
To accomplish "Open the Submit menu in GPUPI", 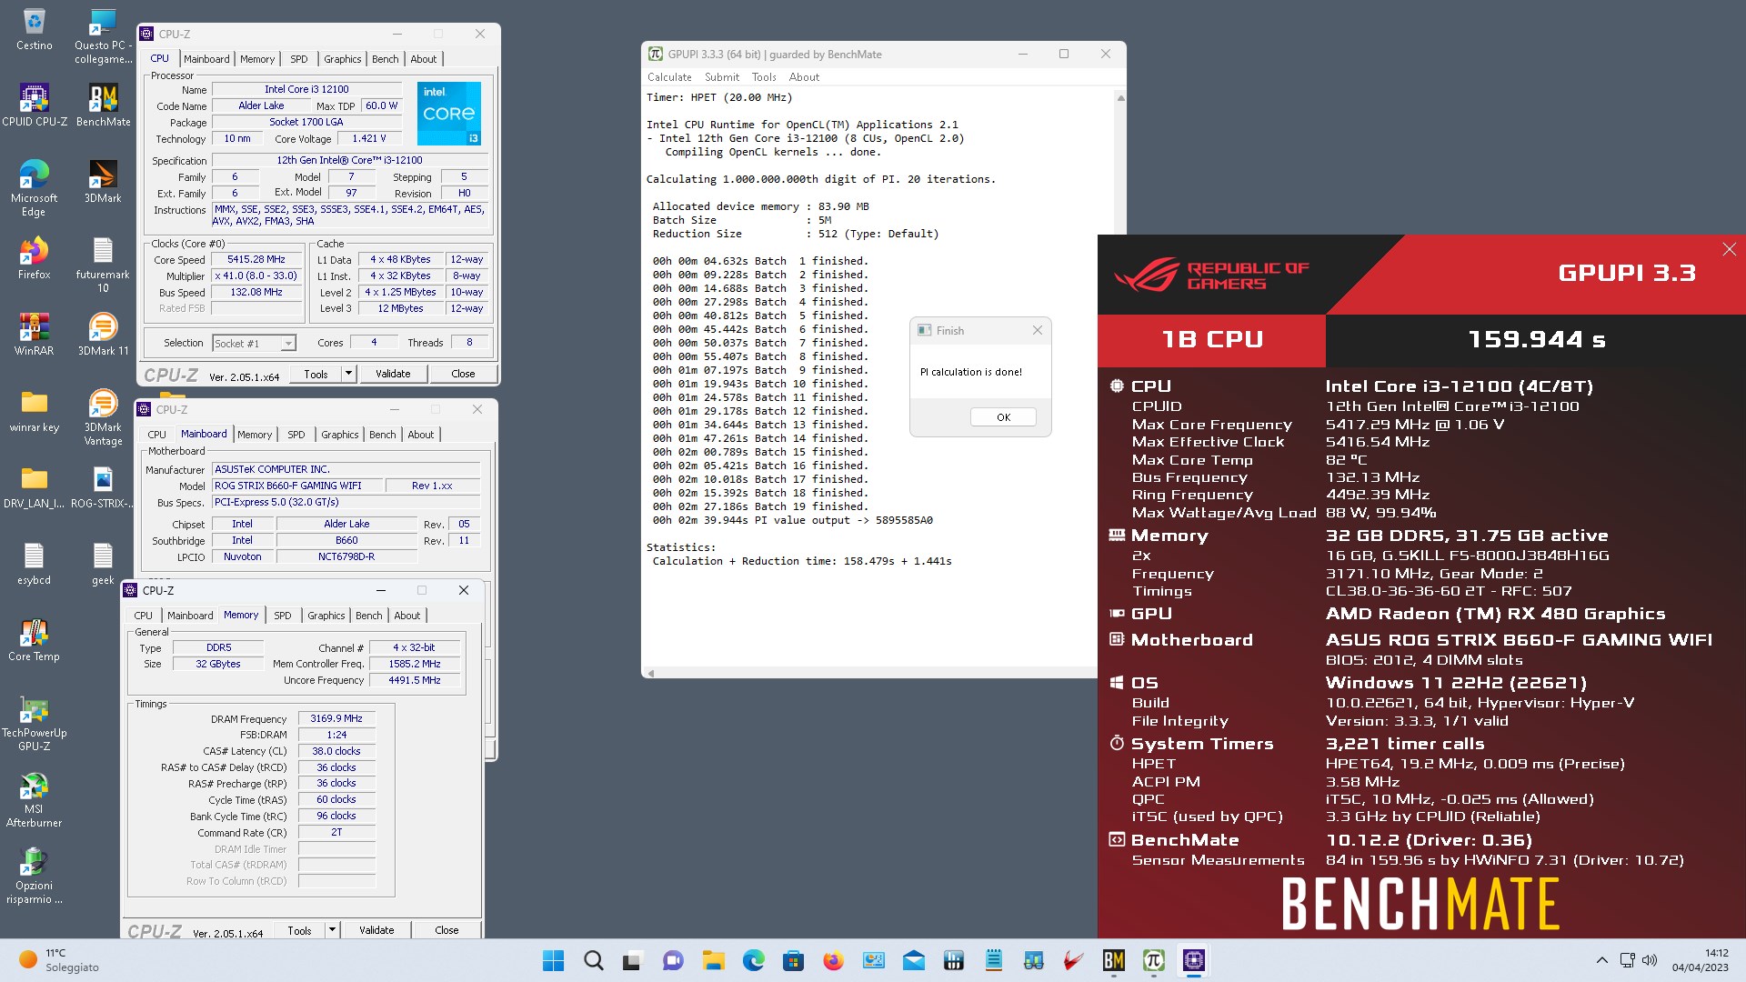I will click(722, 77).
